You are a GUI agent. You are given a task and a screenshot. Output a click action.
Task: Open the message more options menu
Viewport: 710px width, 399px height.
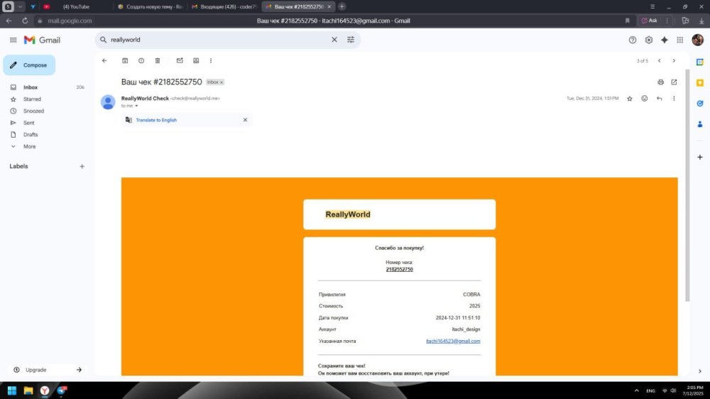[x=674, y=98]
